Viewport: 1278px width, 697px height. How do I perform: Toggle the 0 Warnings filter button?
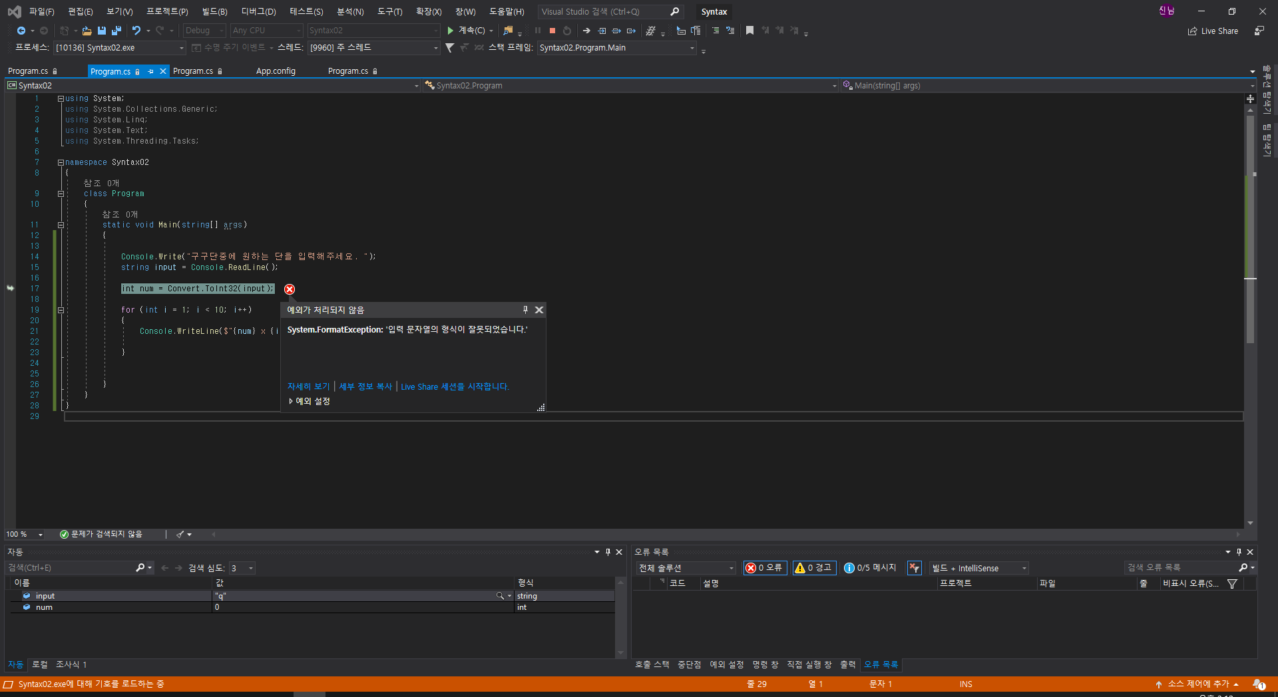pyautogui.click(x=814, y=568)
